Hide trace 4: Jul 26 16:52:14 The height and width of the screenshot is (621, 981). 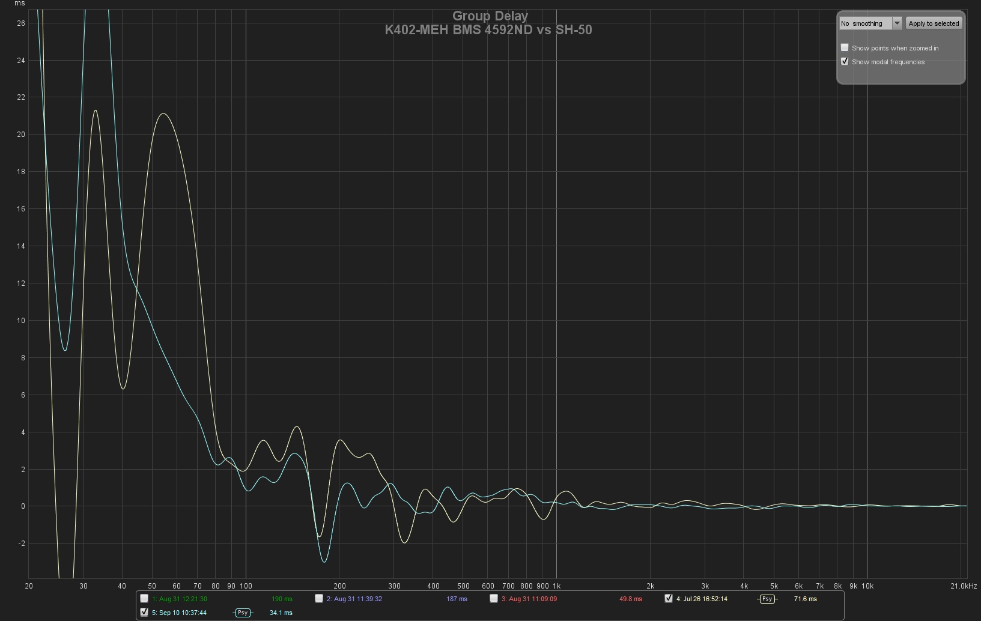(669, 598)
